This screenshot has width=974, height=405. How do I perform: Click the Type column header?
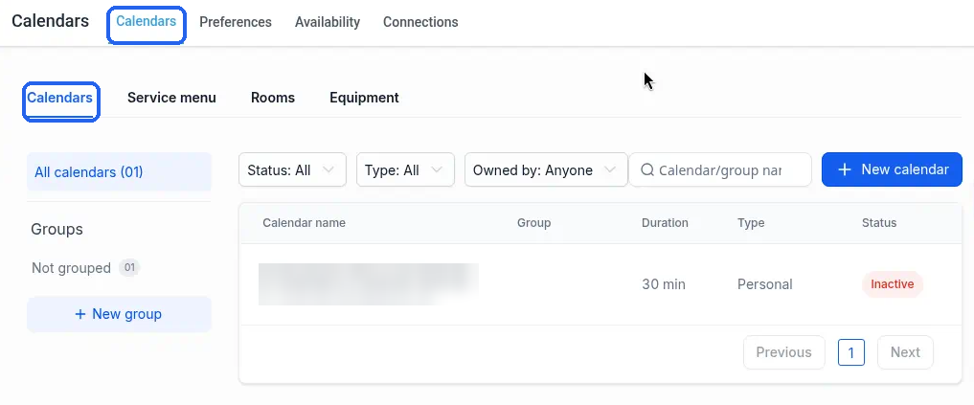tap(751, 223)
